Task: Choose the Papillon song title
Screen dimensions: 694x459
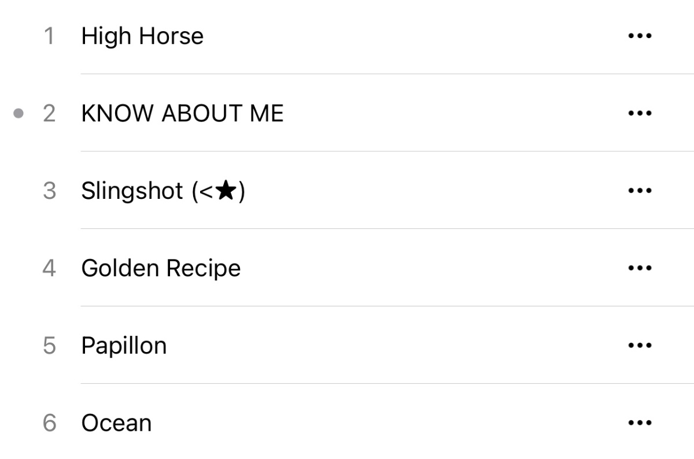Action: point(124,346)
